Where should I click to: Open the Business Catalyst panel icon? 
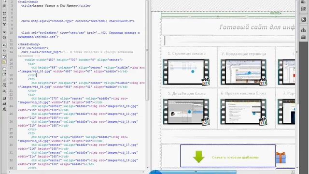click(x=303, y=19)
